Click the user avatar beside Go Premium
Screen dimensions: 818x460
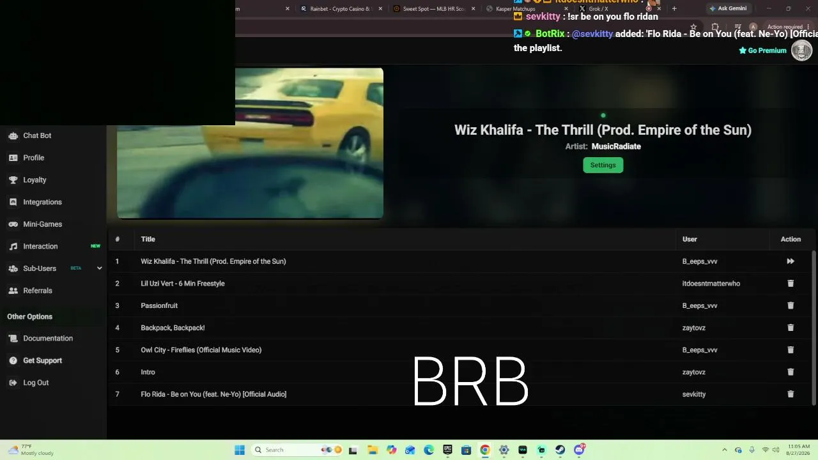tap(802, 50)
